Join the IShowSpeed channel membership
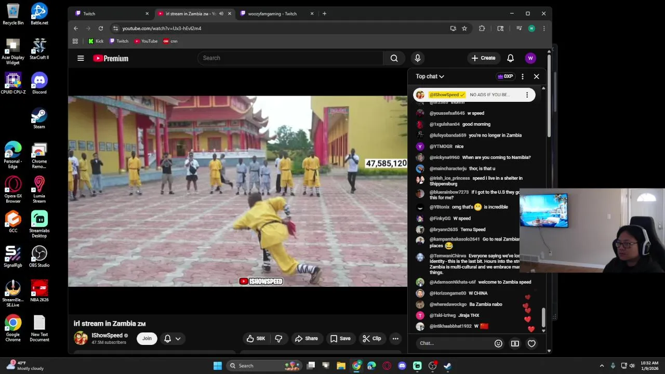The height and width of the screenshot is (374, 665). point(147,339)
